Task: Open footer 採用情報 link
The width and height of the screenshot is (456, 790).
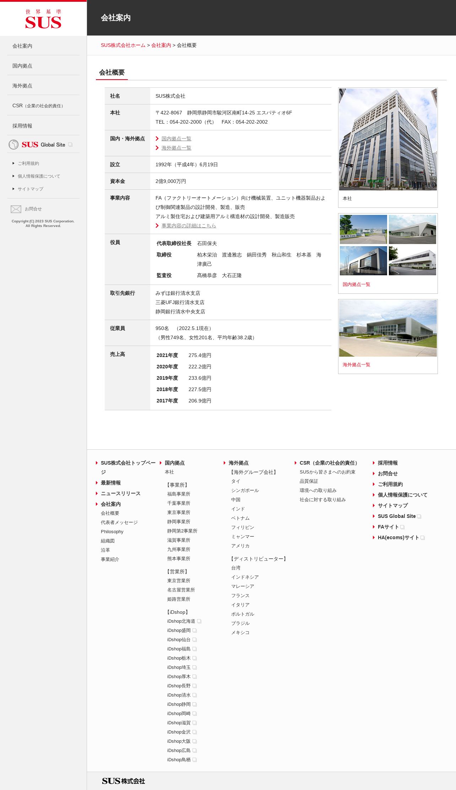Action: [388, 463]
